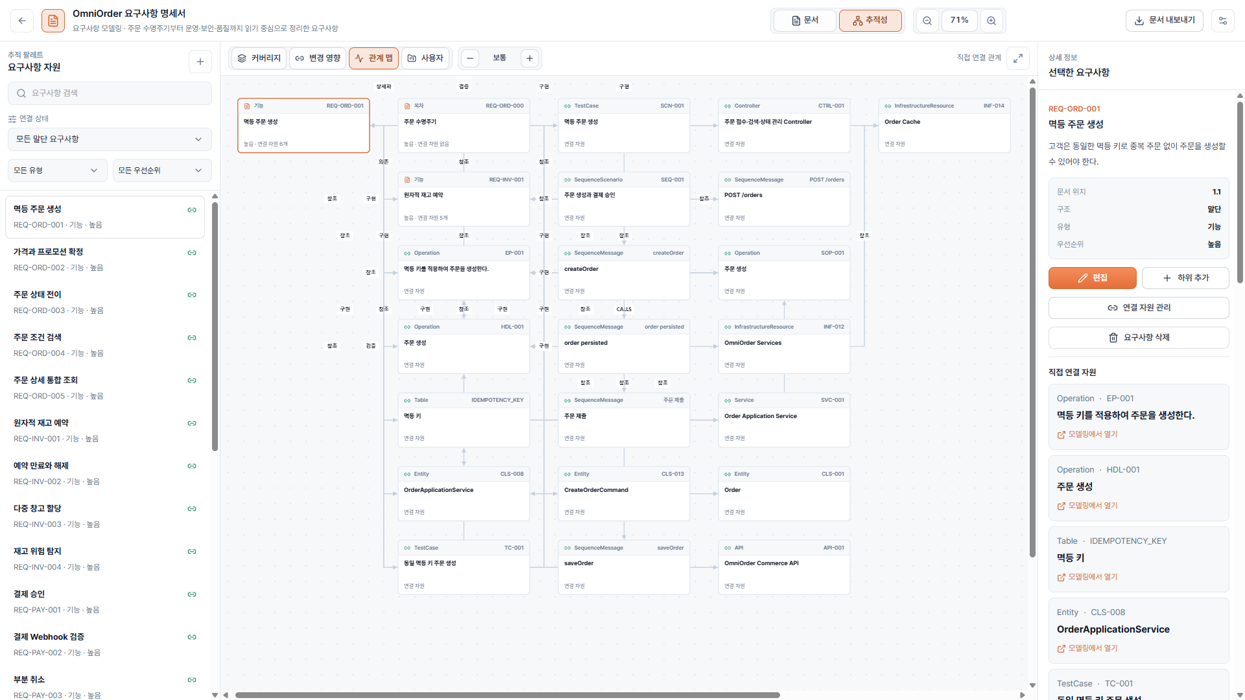The height and width of the screenshot is (700, 1245).
Task: Select the REQ-ORD-000 주문 수명주기 node
Action: [x=464, y=126]
